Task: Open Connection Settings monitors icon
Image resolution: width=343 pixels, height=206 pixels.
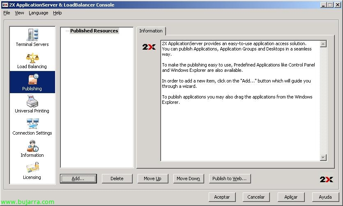Action: [32, 124]
